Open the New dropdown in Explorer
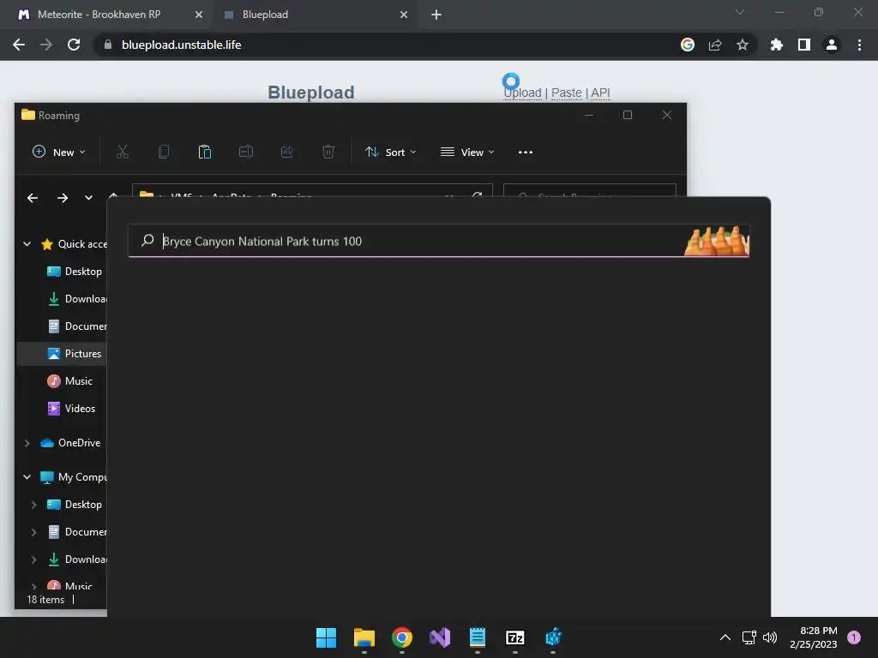The height and width of the screenshot is (658, 878). [59, 153]
